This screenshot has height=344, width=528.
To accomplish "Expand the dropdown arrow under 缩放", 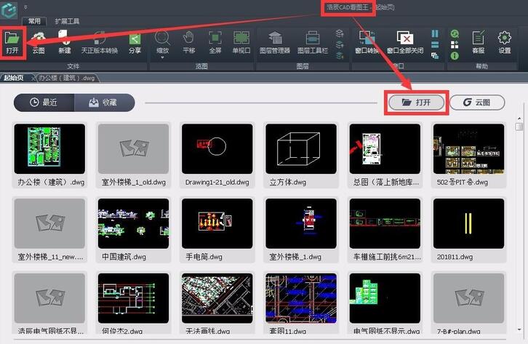I will [x=162, y=57].
